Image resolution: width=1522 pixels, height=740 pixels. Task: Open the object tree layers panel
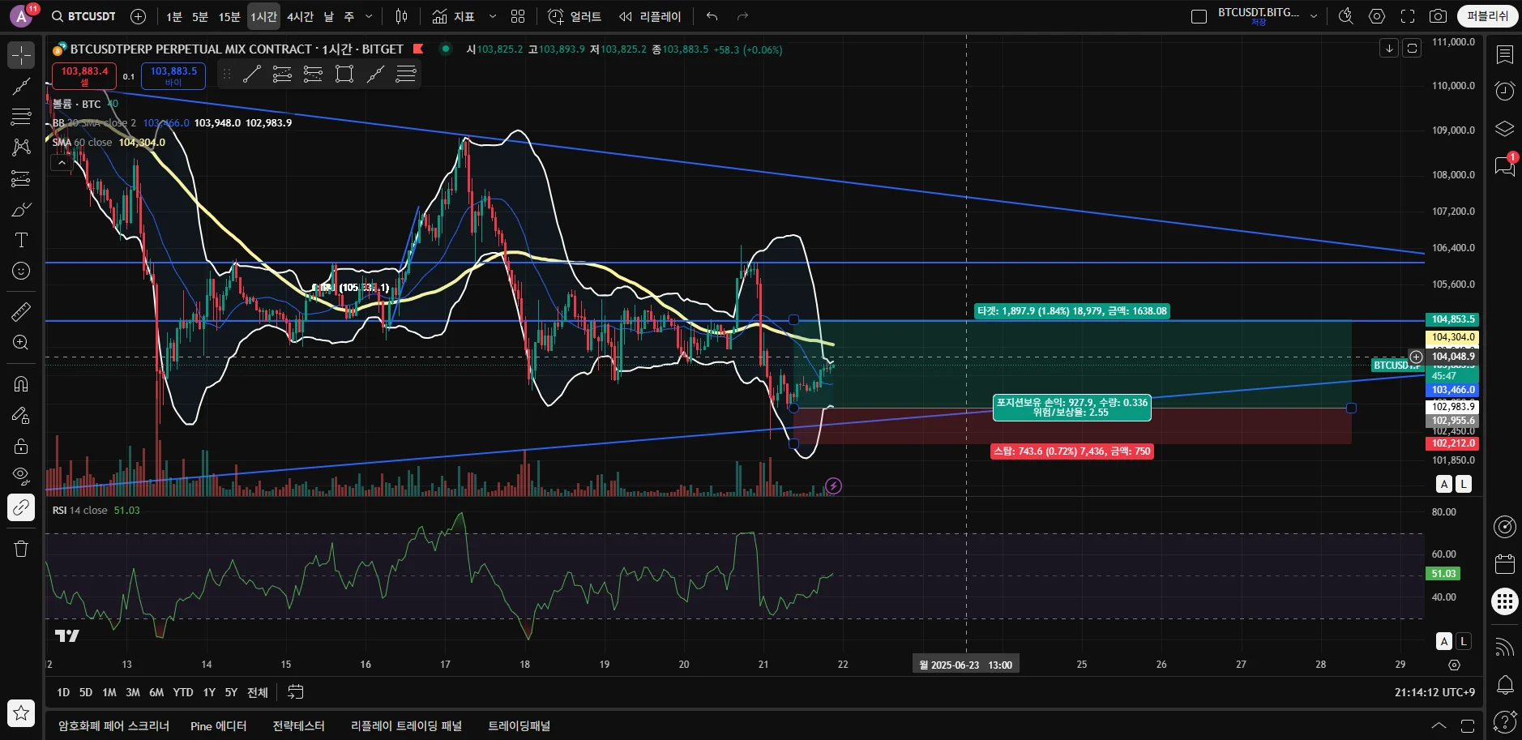tap(1505, 129)
